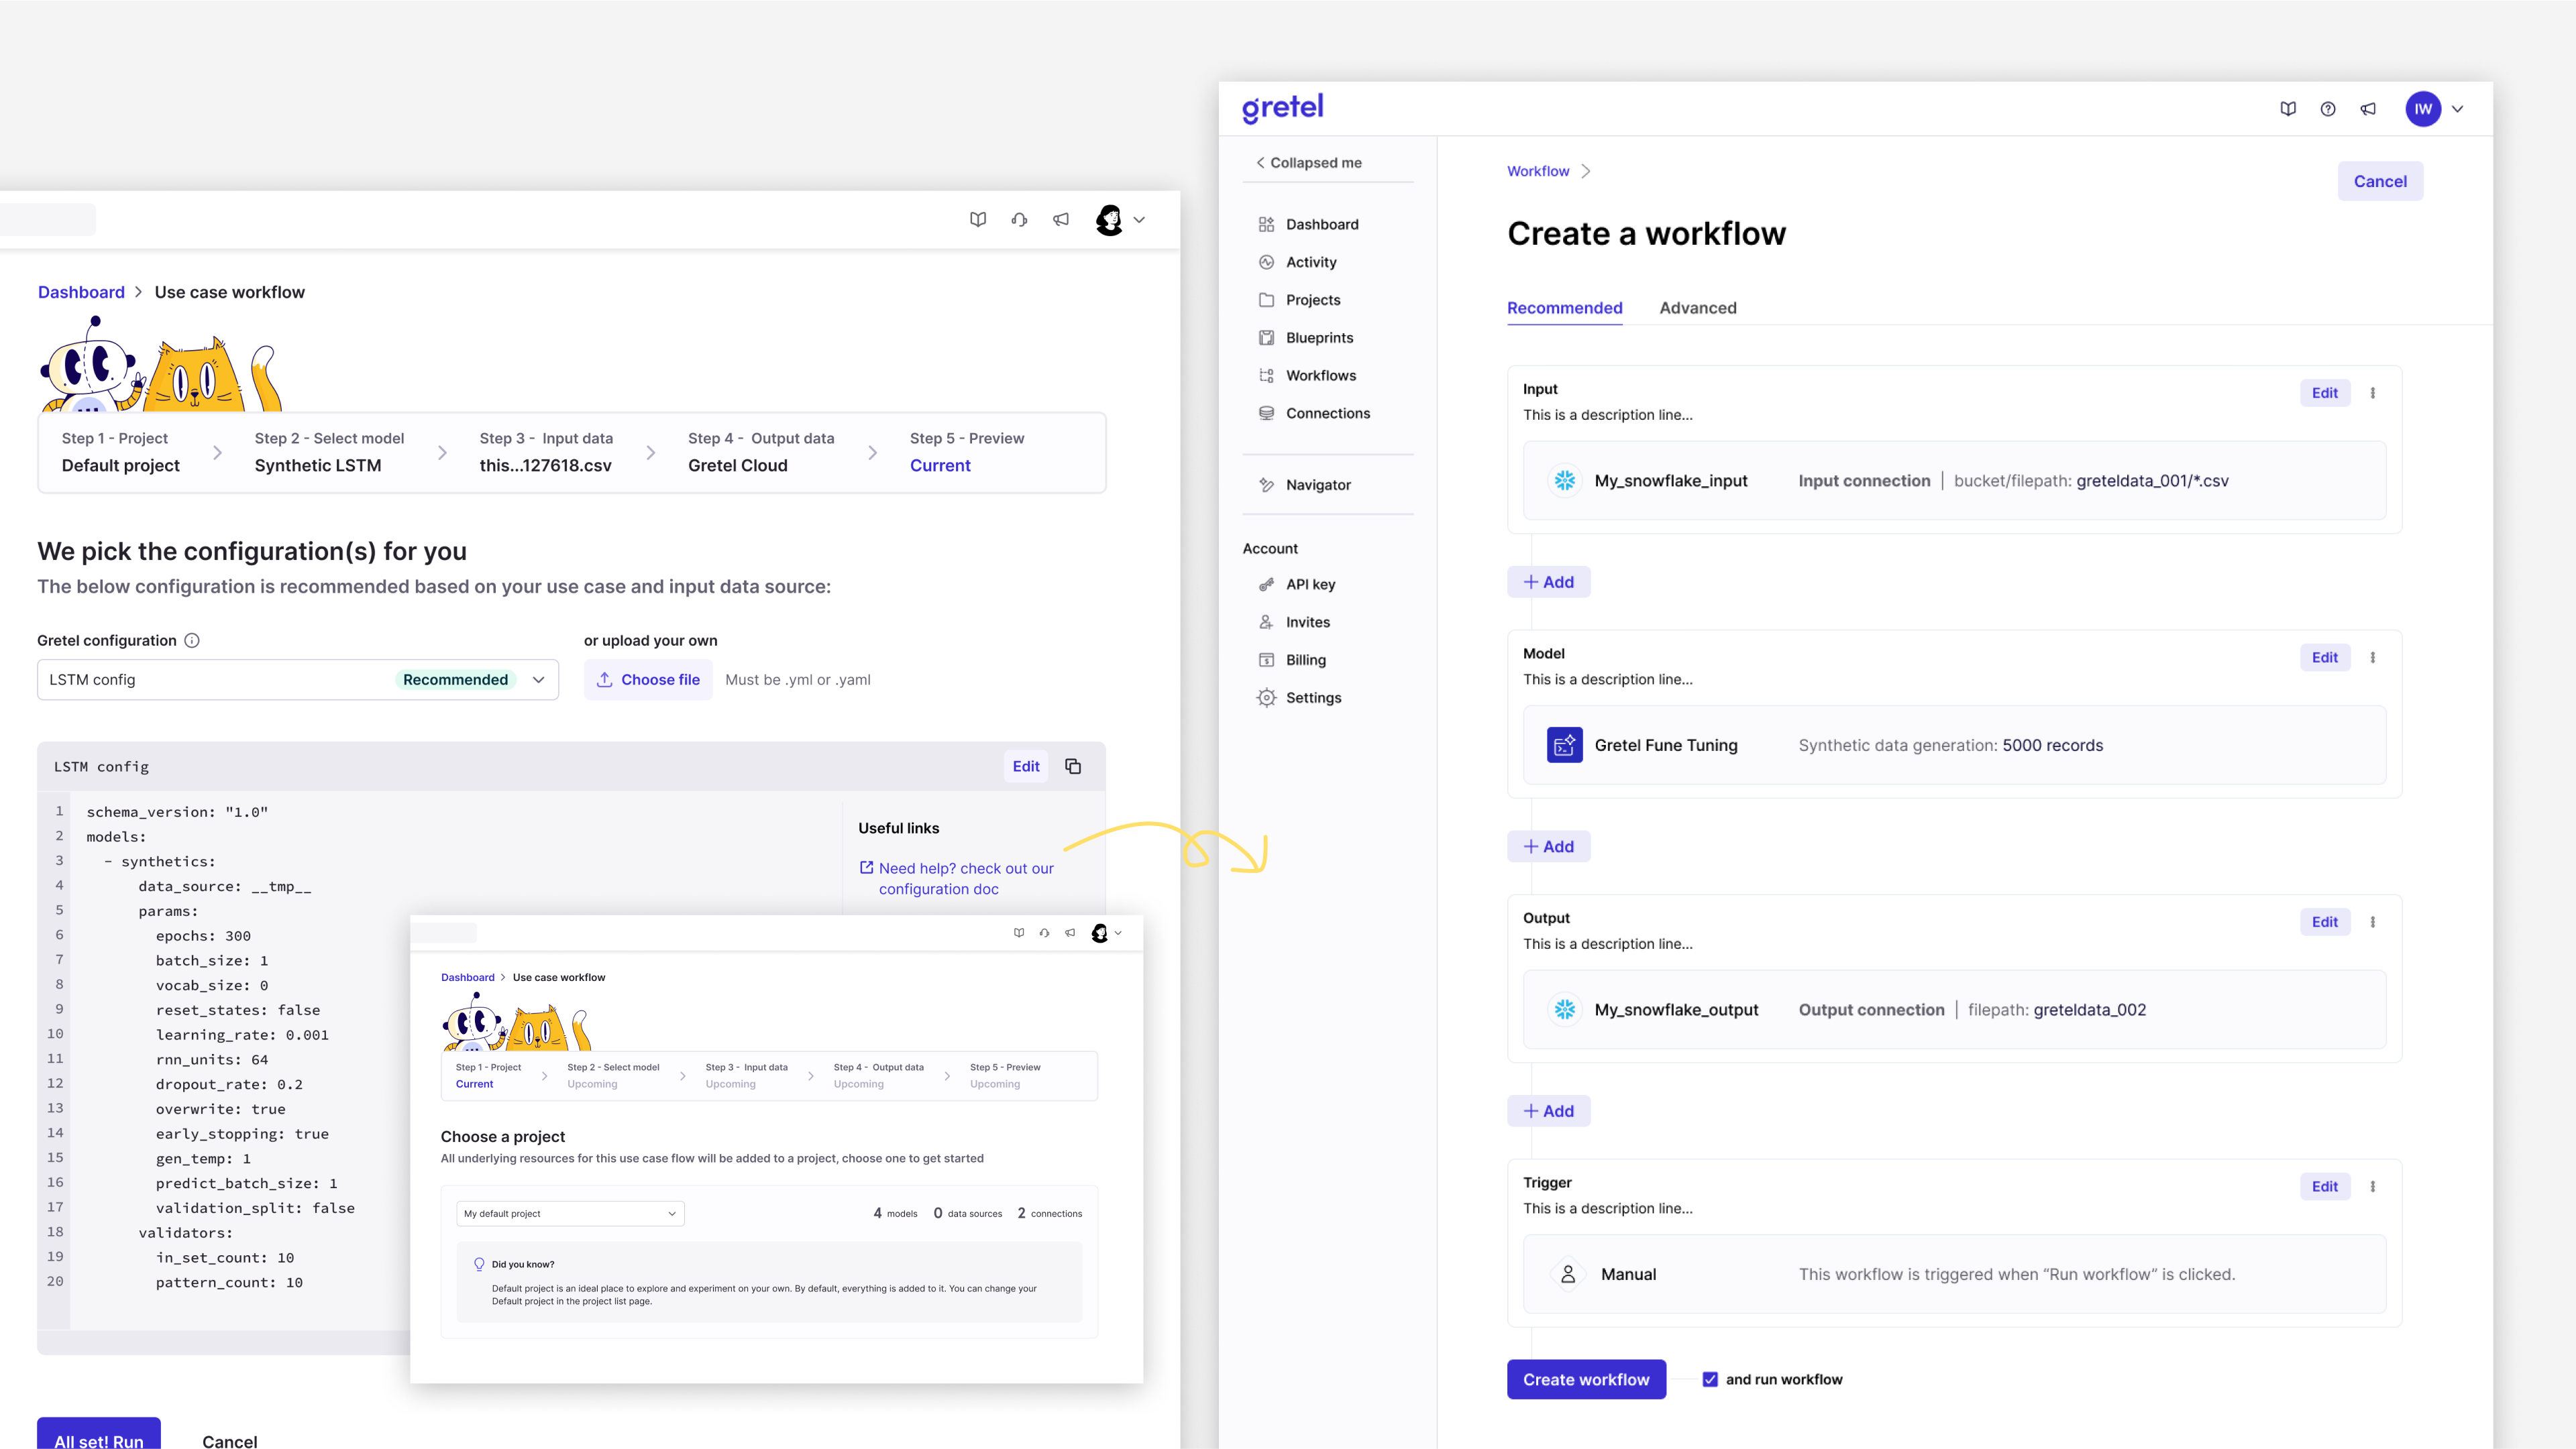Click the Choose file upload button
This screenshot has height=1449, width=2576.
click(x=648, y=679)
